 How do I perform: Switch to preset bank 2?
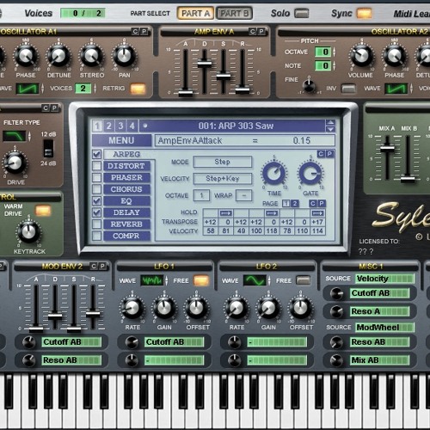[109, 126]
